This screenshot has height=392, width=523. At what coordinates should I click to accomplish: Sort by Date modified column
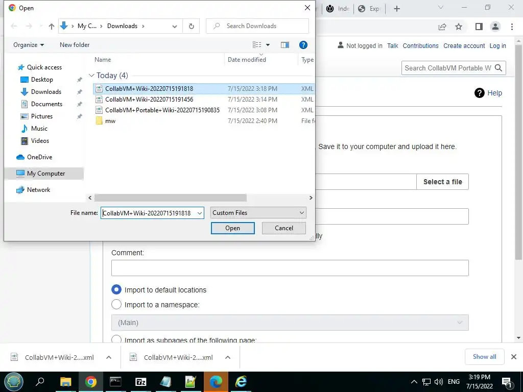point(247,60)
